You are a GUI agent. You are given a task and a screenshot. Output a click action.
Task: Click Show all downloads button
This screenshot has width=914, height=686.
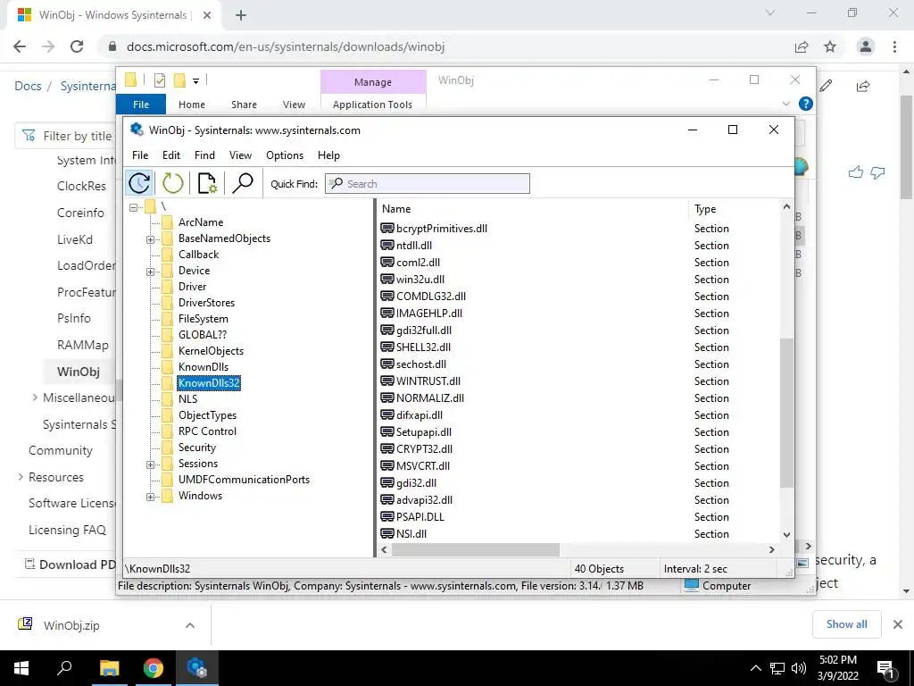tap(846, 624)
